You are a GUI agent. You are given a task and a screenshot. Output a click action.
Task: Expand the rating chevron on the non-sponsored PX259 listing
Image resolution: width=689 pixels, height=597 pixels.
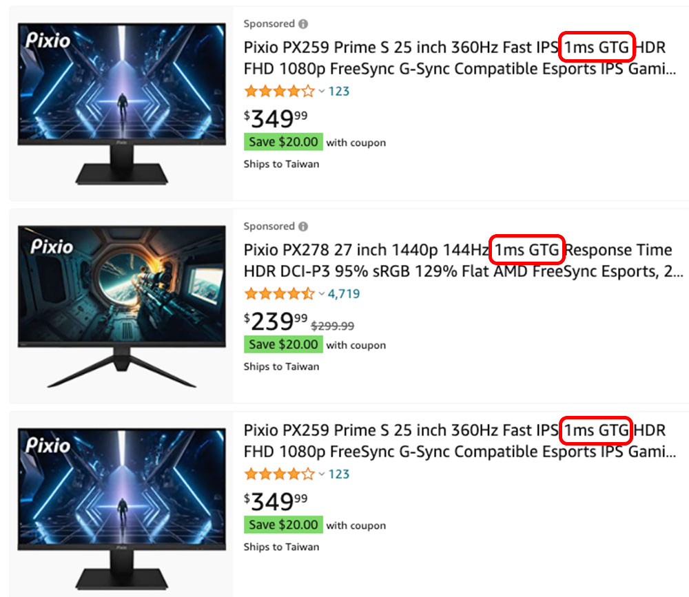coord(321,474)
